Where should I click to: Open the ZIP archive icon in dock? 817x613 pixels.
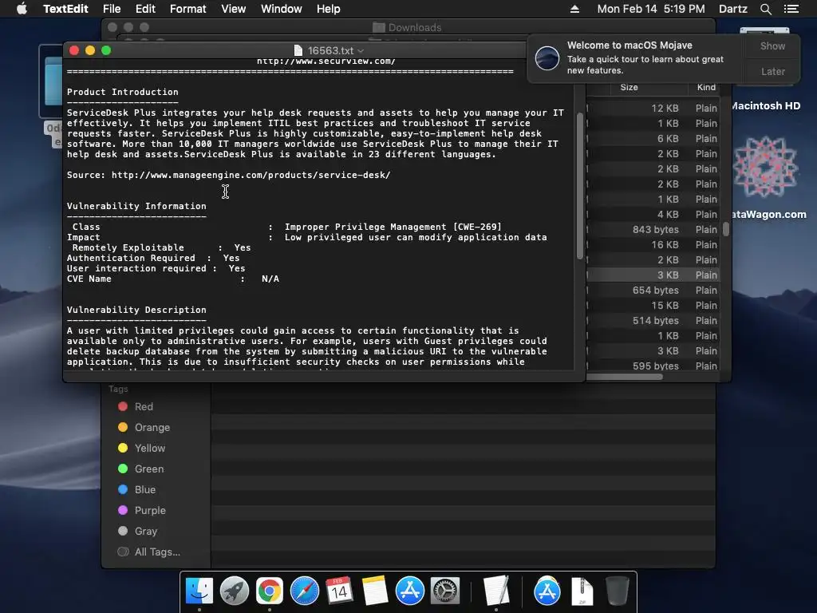582,591
